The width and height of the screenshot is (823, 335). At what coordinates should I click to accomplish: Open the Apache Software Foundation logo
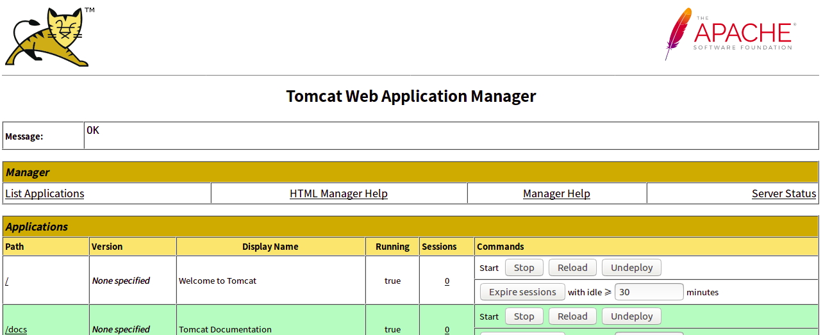click(731, 34)
